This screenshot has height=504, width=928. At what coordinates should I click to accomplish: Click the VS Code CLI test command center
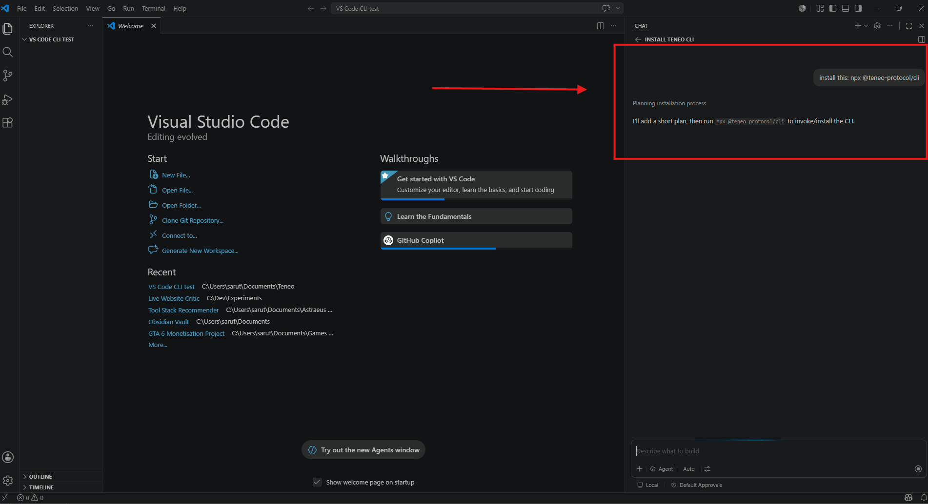pos(466,8)
